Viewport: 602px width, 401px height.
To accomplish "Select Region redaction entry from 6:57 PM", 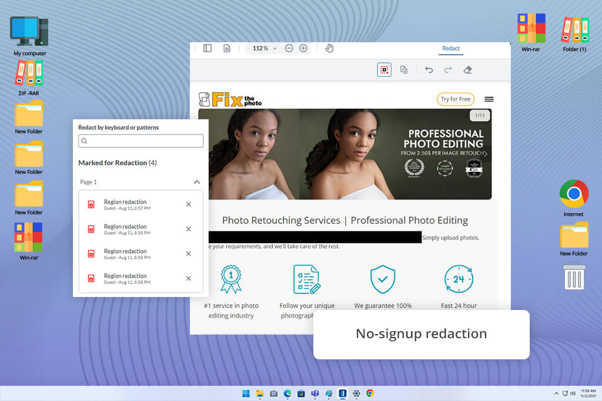I will [141, 204].
